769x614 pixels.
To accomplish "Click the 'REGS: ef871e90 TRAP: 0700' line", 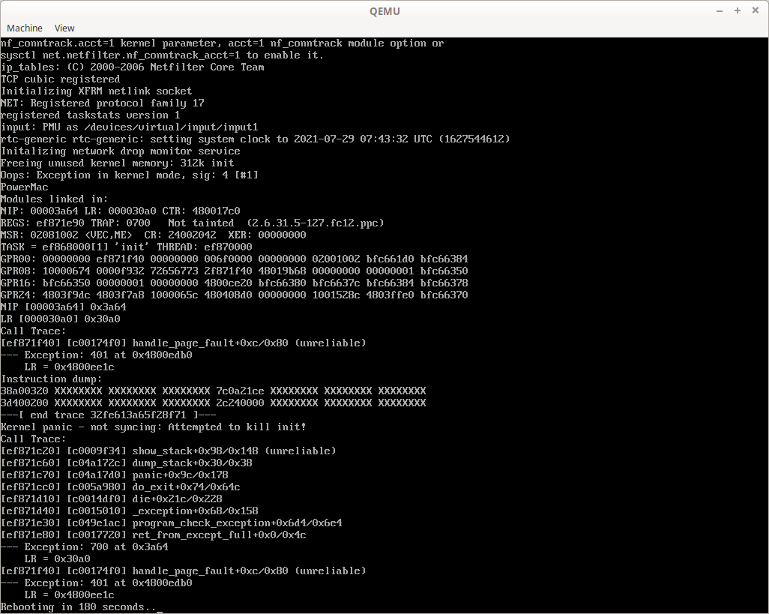I will (192, 223).
